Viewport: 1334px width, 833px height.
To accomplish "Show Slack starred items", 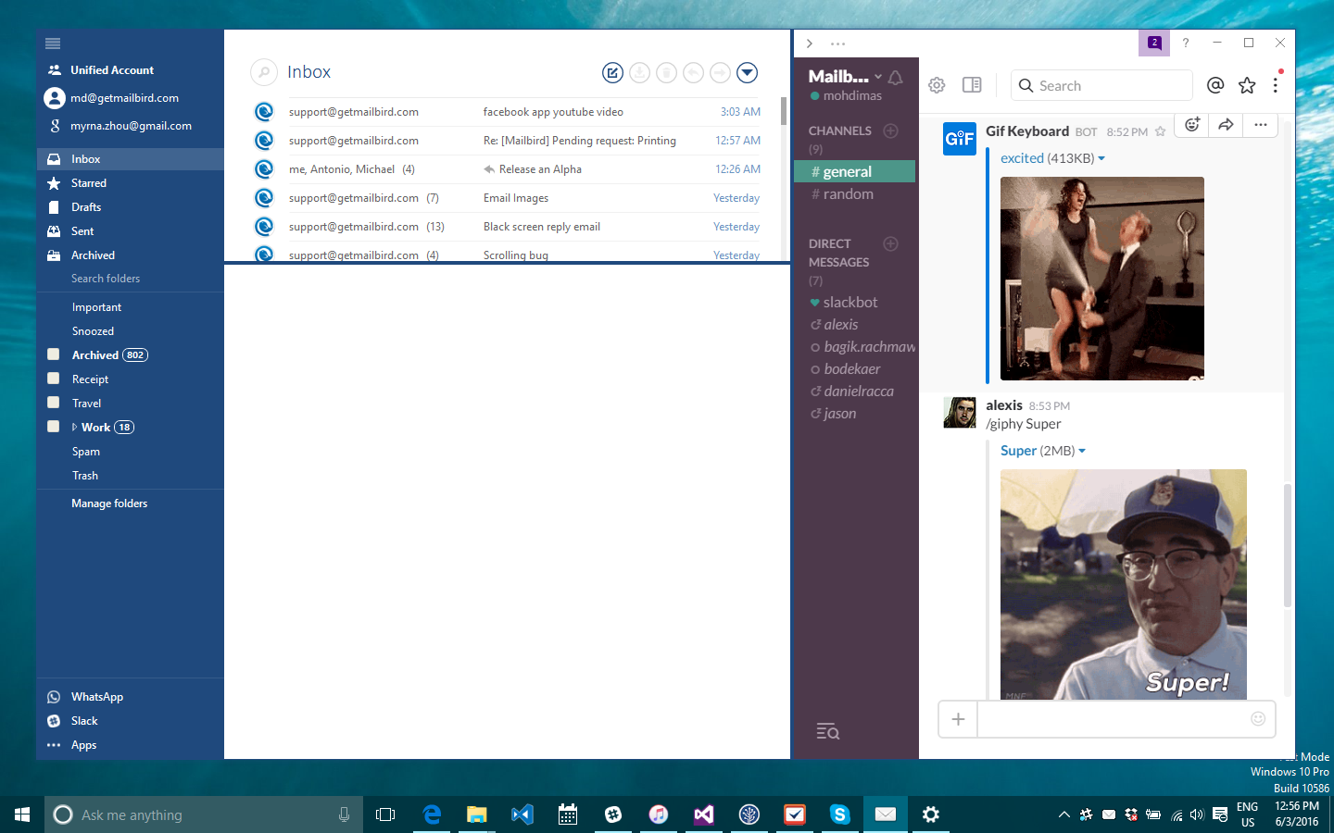I will (1247, 85).
